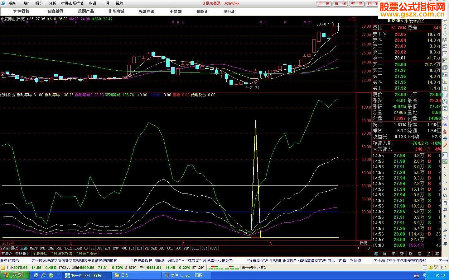Open the 资讯 menu
Image resolution: width=449 pixels, height=280 pixels.
[x=93, y=3]
